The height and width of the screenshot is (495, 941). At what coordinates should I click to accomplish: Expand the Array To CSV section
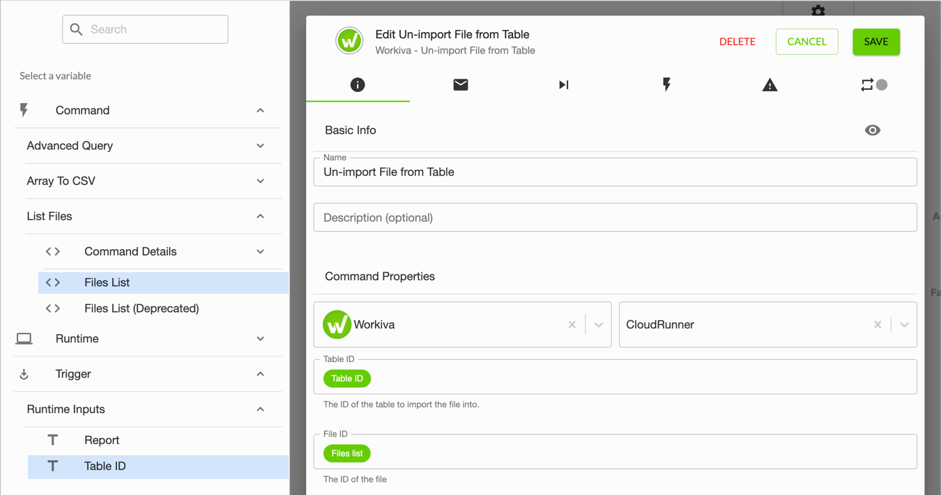(260, 181)
